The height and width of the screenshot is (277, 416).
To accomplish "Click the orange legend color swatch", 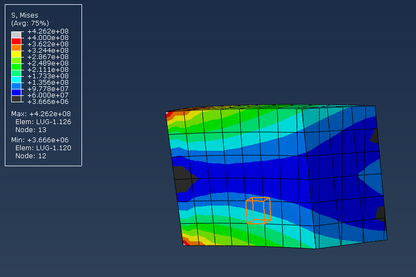I will pos(16,47).
